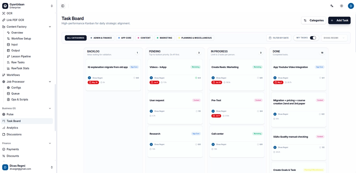The height and width of the screenshot is (173, 356).
Task: Click the May 5 due date badge
Action: pyautogui.click(x=278, y=82)
